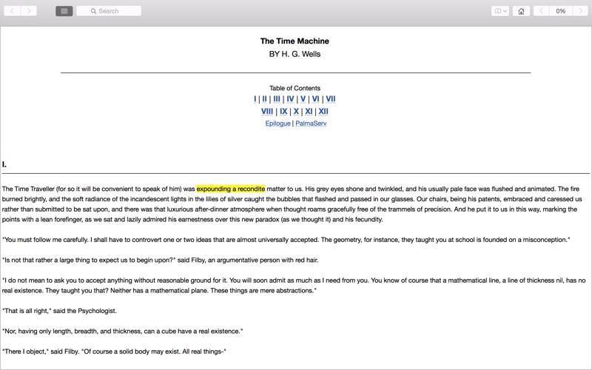592x370 pixels.
Task: Click the line starting 'There I object'
Action: pos(114,351)
